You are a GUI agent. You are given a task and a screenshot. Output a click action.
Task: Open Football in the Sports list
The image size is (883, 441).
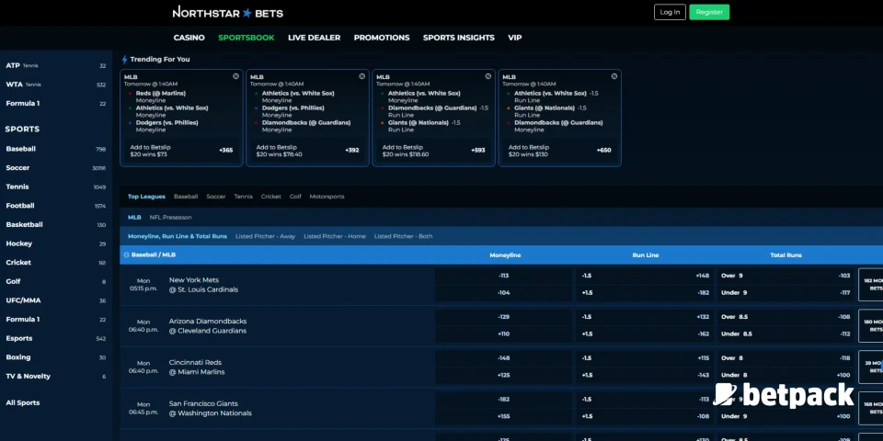click(56, 206)
